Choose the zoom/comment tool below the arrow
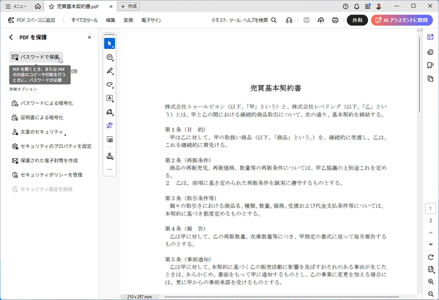The width and height of the screenshot is (439, 300). (110, 57)
